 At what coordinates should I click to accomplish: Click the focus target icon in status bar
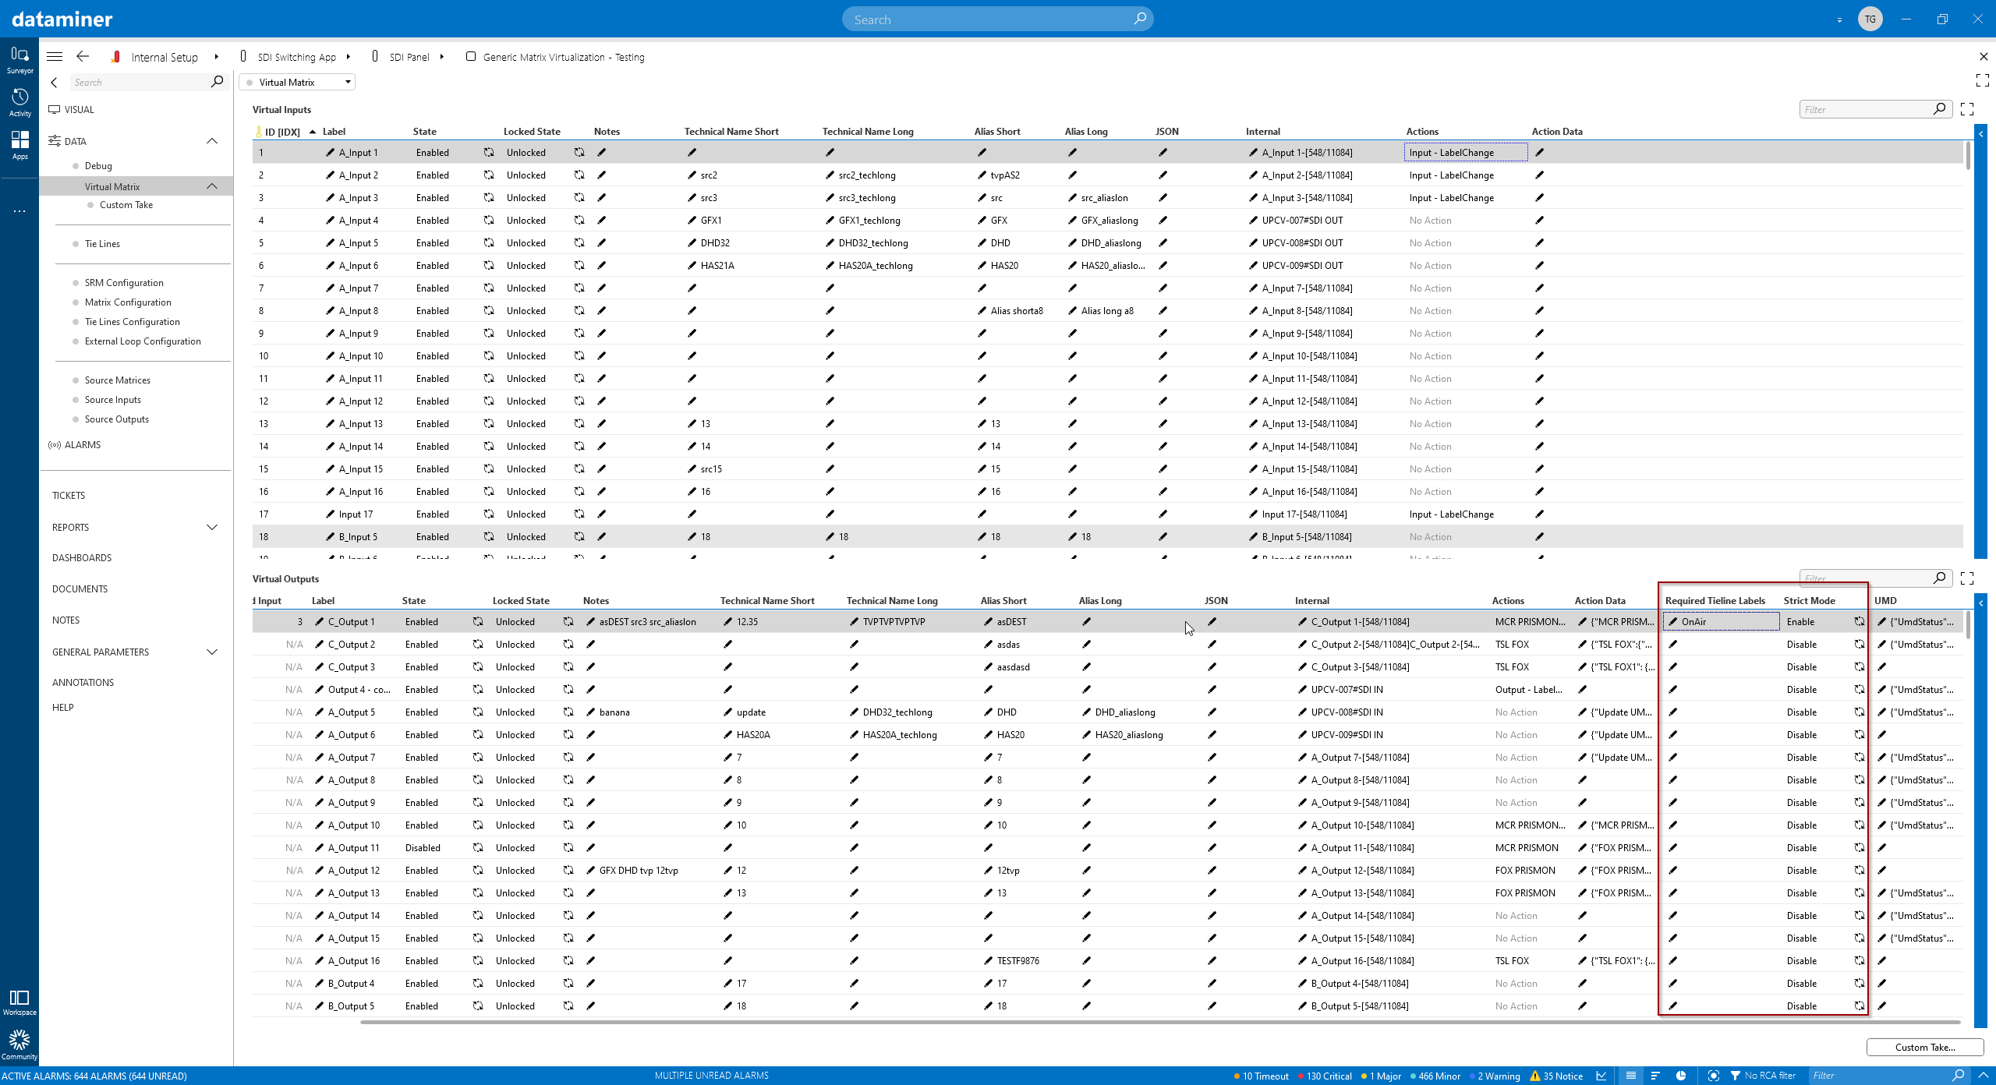(x=1713, y=1076)
